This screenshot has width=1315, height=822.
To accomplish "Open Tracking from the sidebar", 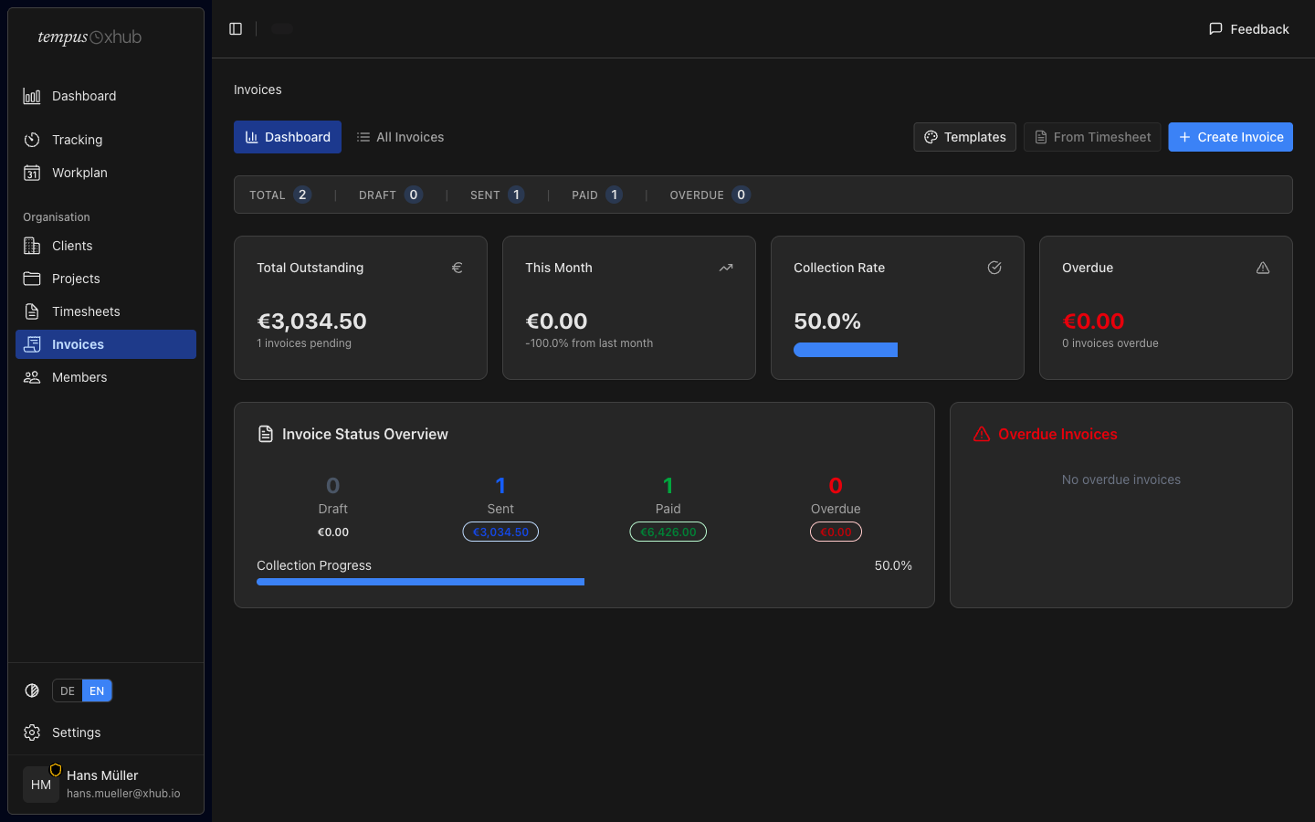I will tap(77, 140).
